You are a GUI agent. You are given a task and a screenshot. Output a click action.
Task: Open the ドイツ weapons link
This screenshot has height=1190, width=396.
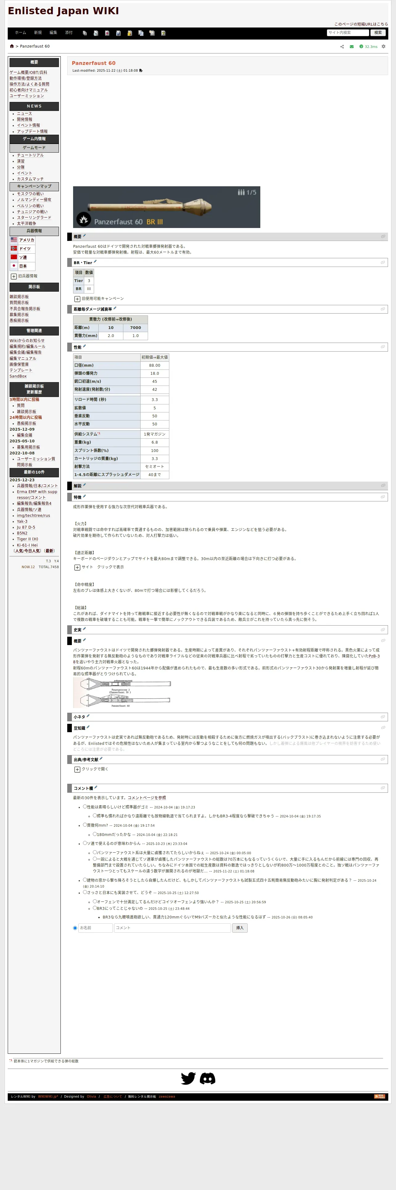(25, 248)
